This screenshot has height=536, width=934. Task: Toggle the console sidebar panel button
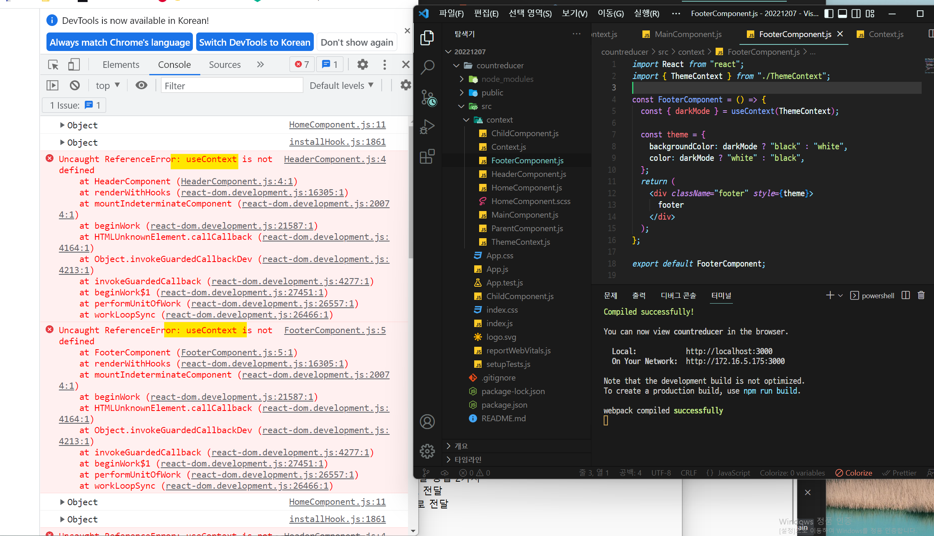52,85
